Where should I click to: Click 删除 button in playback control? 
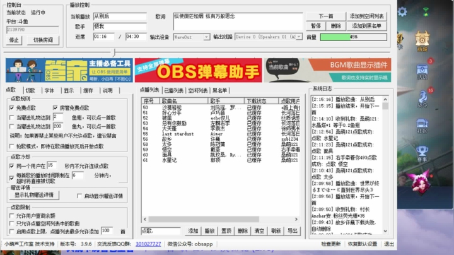[336, 26]
